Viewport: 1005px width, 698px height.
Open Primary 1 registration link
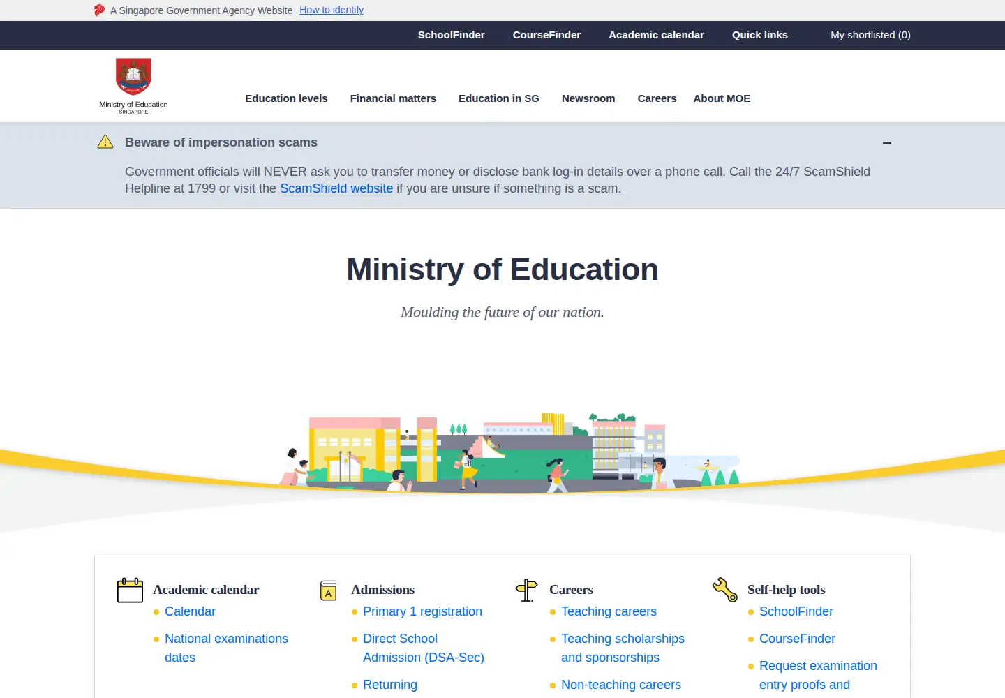(x=422, y=611)
